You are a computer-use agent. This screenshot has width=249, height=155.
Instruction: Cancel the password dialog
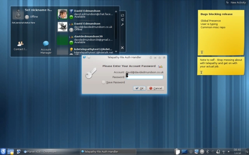click(156, 88)
